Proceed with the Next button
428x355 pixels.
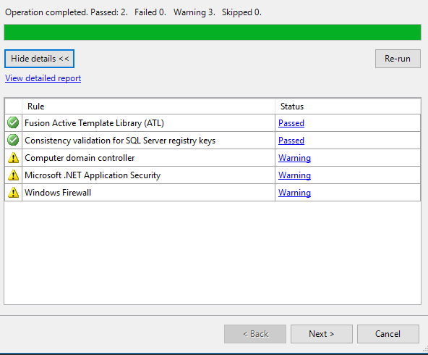point(322,334)
